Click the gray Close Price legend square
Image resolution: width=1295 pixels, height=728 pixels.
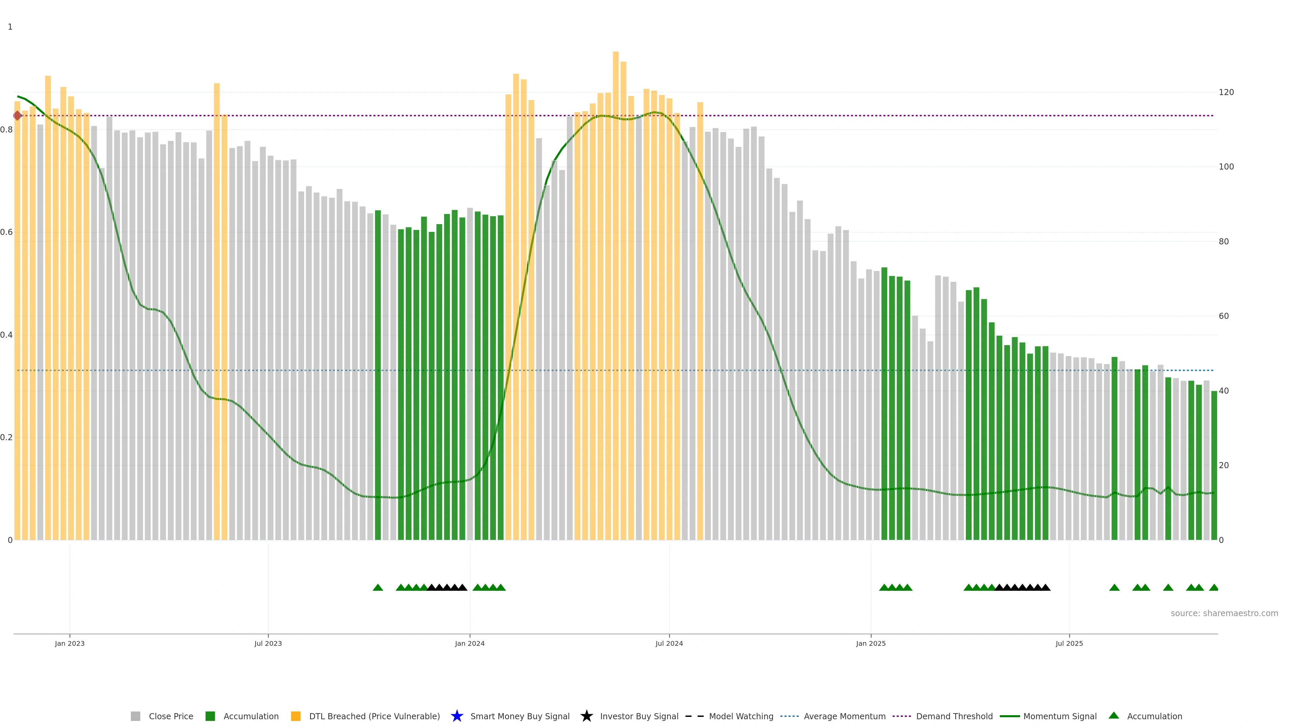[135, 716]
